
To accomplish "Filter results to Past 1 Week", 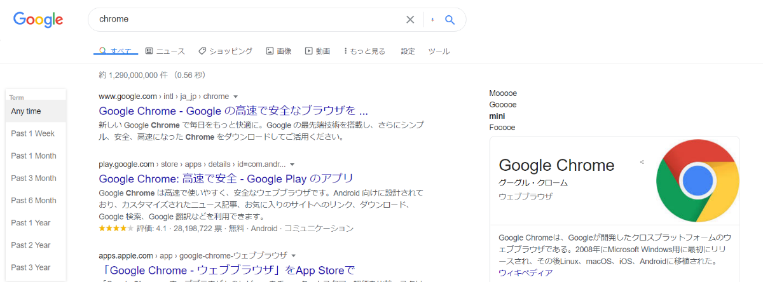I will (x=36, y=133).
